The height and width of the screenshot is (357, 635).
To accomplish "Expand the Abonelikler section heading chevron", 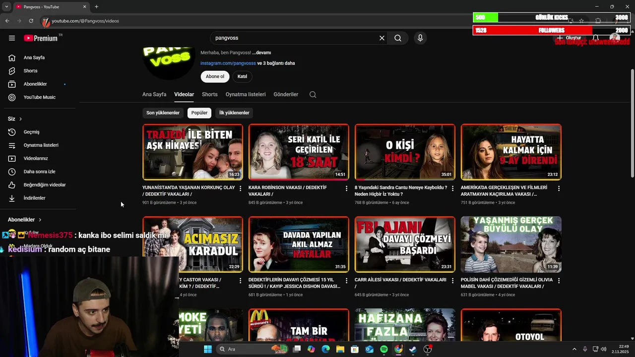I will coord(40,220).
